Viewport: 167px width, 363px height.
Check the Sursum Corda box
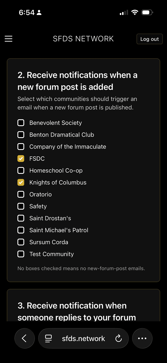tap(21, 242)
